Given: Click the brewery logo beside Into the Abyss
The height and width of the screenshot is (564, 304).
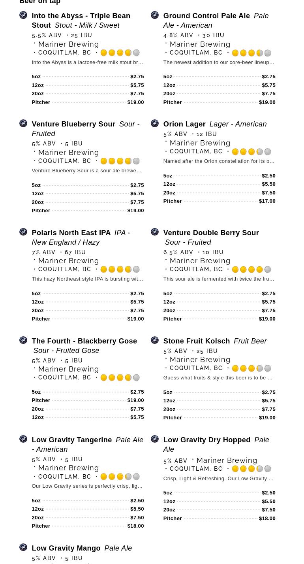Looking at the screenshot, I should (x=23, y=15).
